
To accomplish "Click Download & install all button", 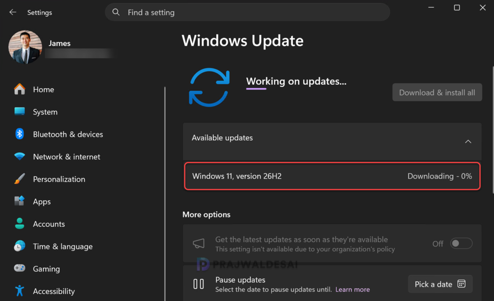I will (437, 92).
